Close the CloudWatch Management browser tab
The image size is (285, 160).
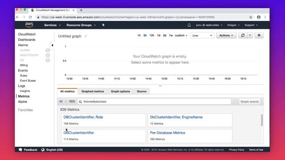(73, 10)
